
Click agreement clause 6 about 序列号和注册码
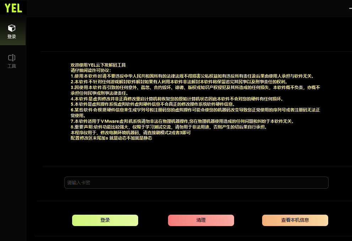point(195,110)
